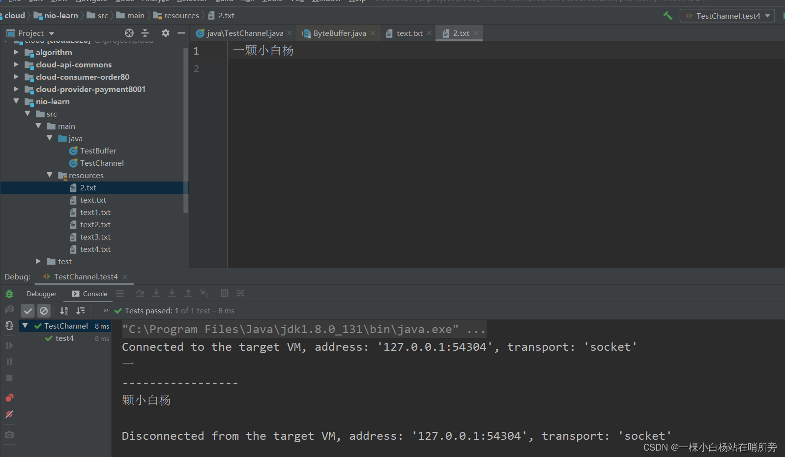Collapse the nio-learn module

pyautogui.click(x=16, y=101)
